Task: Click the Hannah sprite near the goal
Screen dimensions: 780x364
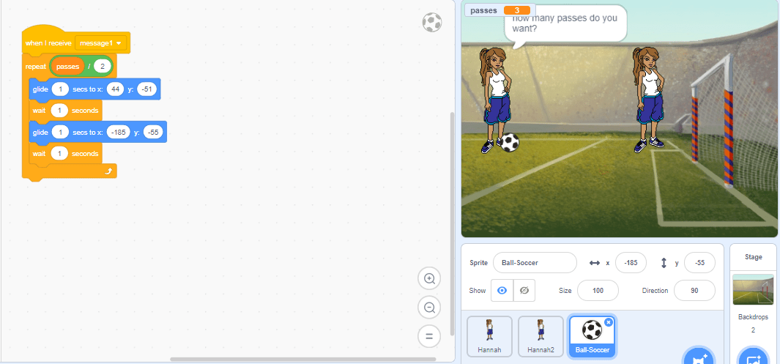Action: click(x=649, y=100)
